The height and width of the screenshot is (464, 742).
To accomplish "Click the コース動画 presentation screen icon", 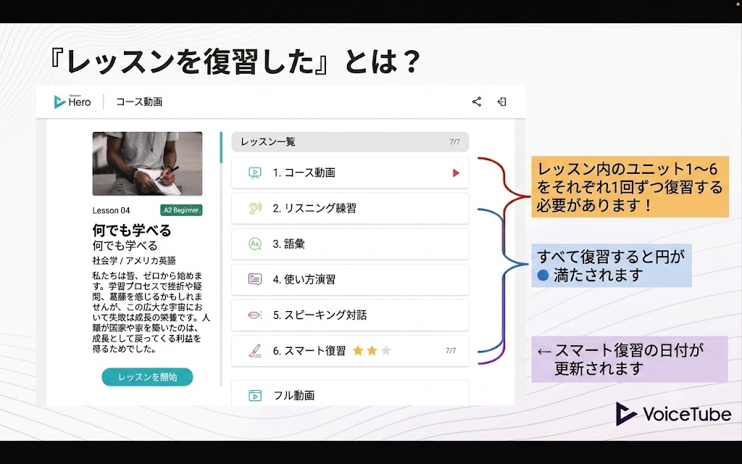I will coord(254,173).
